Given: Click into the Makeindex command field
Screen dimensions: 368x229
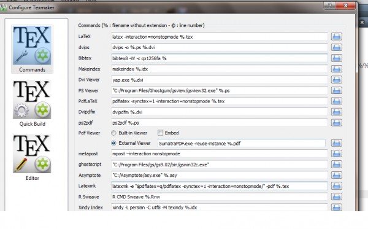Looking at the screenshot, I should pos(219,69).
